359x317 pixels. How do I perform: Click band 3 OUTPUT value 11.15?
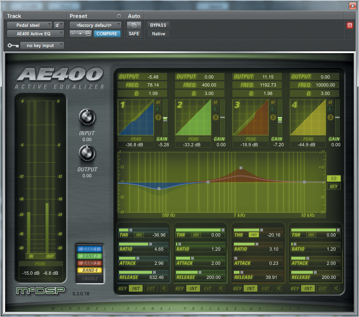tap(268, 77)
